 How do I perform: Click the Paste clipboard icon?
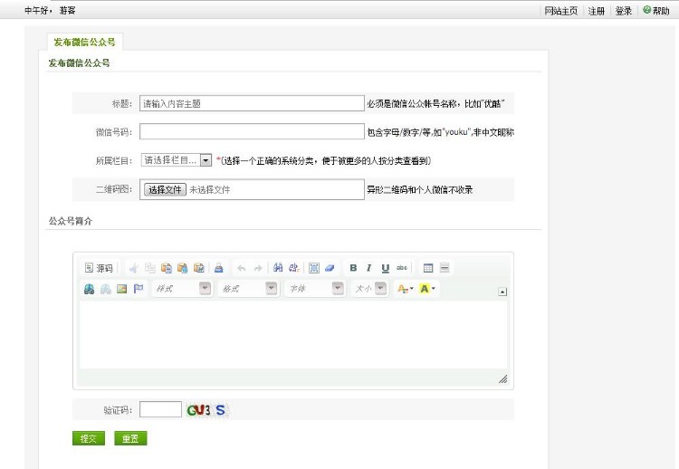pos(167,268)
